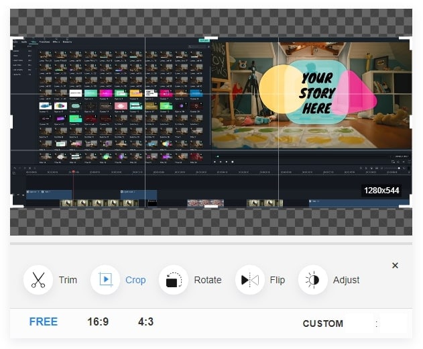Image resolution: width=423 pixels, height=349 pixels.
Task: Click the Flip label
Action: tap(278, 280)
